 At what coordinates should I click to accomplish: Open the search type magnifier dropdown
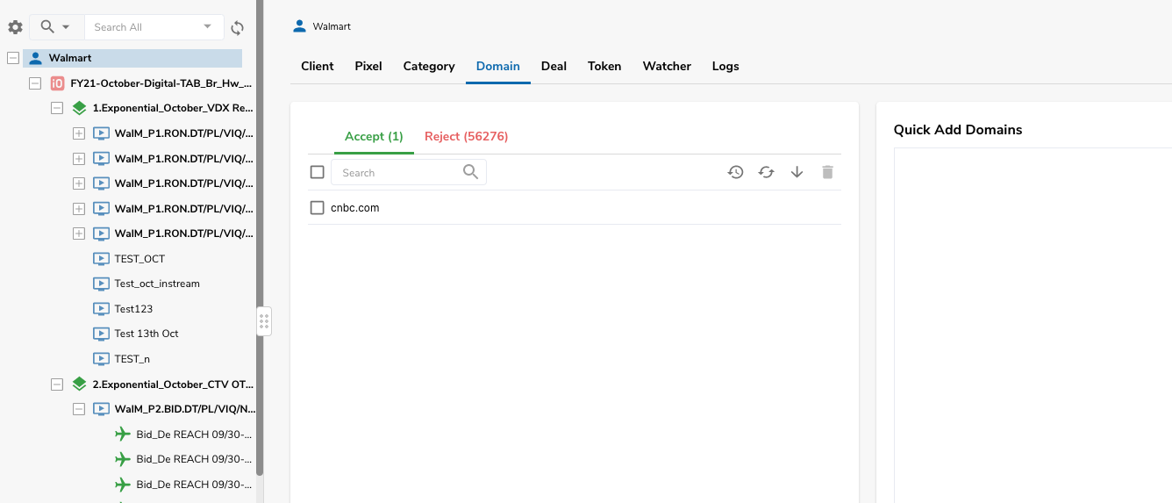coord(55,27)
